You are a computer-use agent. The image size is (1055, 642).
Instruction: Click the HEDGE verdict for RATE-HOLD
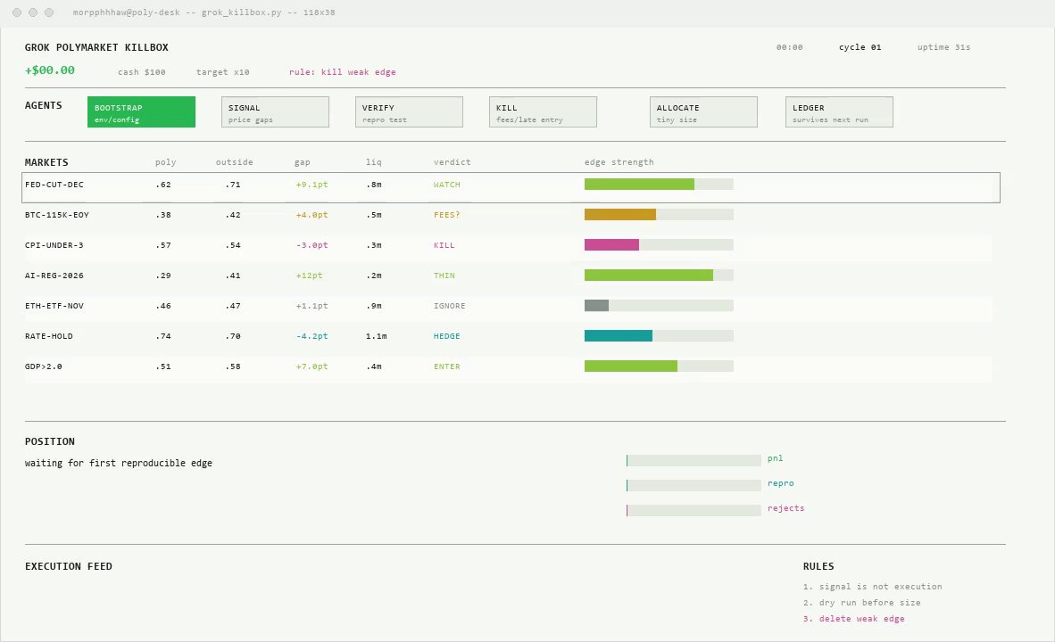click(447, 336)
